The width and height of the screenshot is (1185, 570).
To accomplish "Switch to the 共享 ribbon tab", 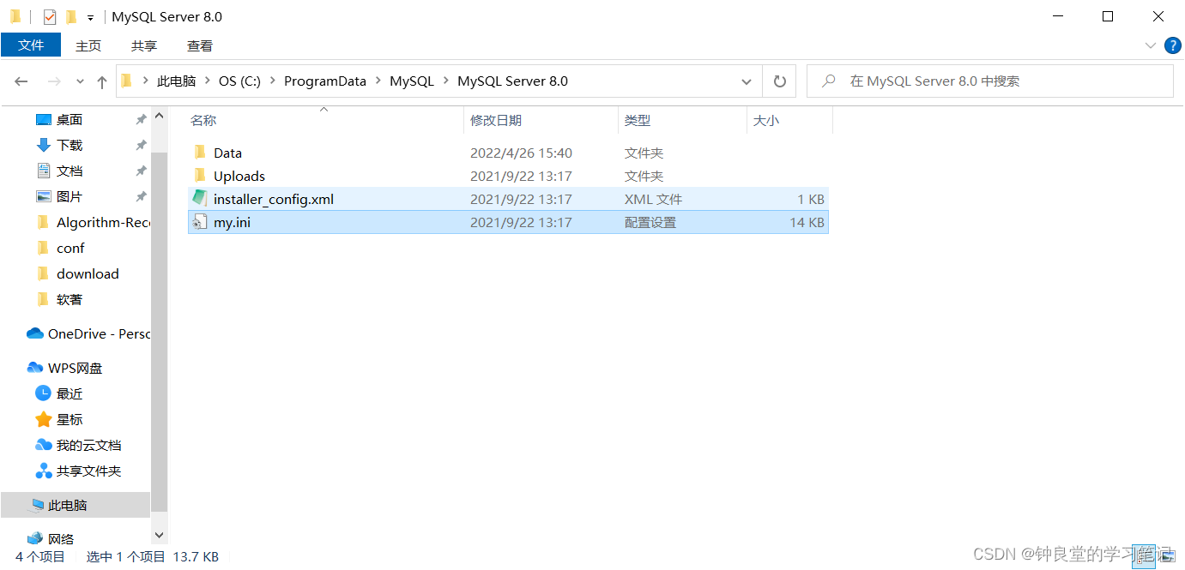I will click(144, 45).
